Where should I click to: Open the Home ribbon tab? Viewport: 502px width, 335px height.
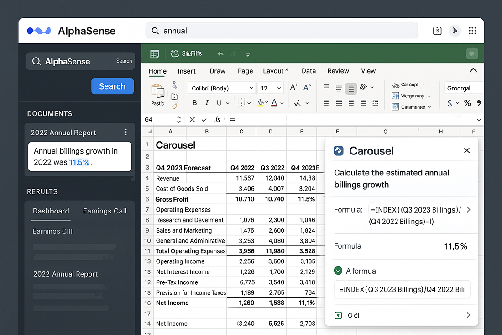click(x=157, y=71)
